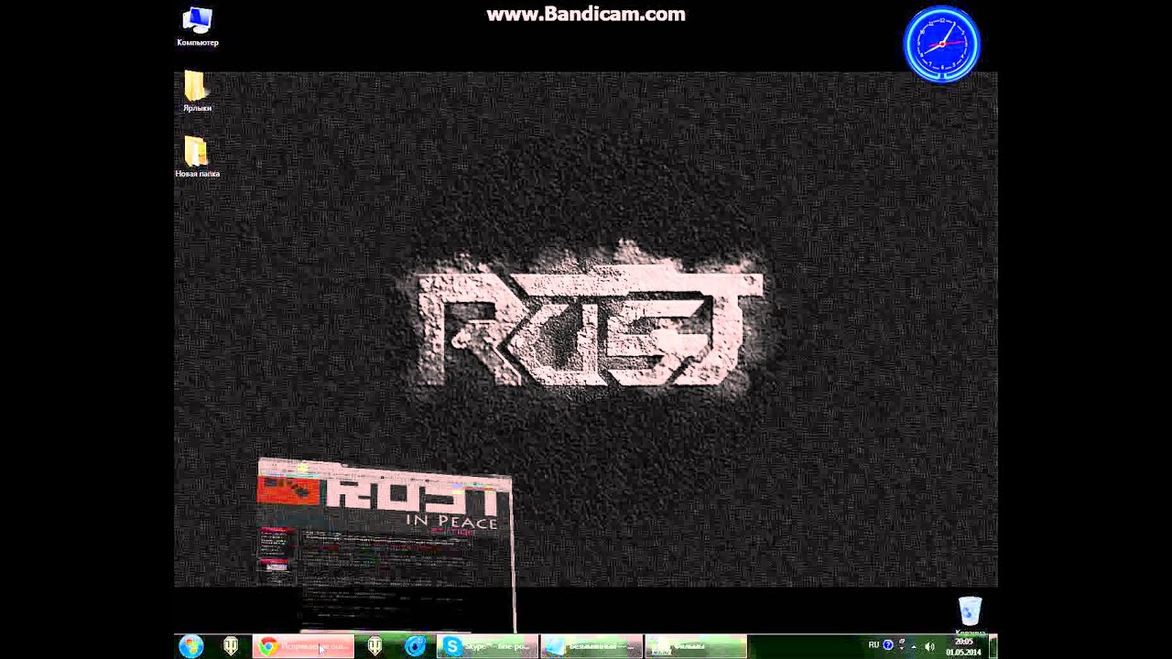Select the Recycle Bin desktop icon
The height and width of the screenshot is (659, 1172).
tap(970, 615)
